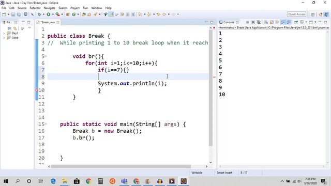Image resolution: width=331 pixels, height=186 pixels.
Task: Open the Display Selected Console dropdown arrow
Action: click(306, 22)
